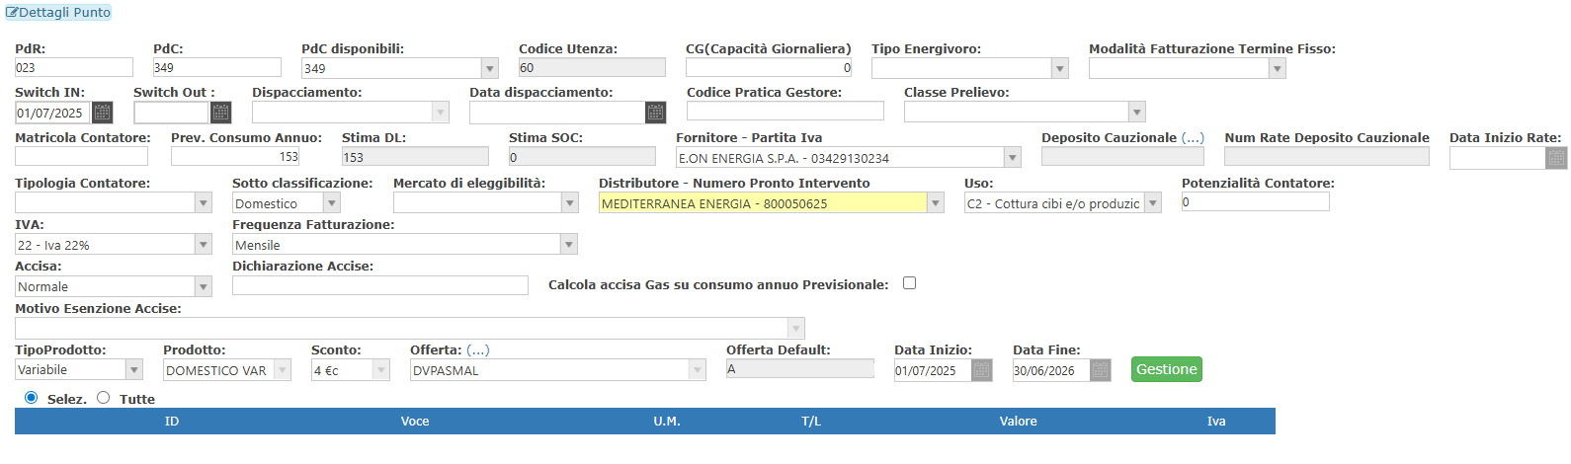The image size is (1571, 464).
Task: Click the Valore column header
Action: (x=1019, y=421)
